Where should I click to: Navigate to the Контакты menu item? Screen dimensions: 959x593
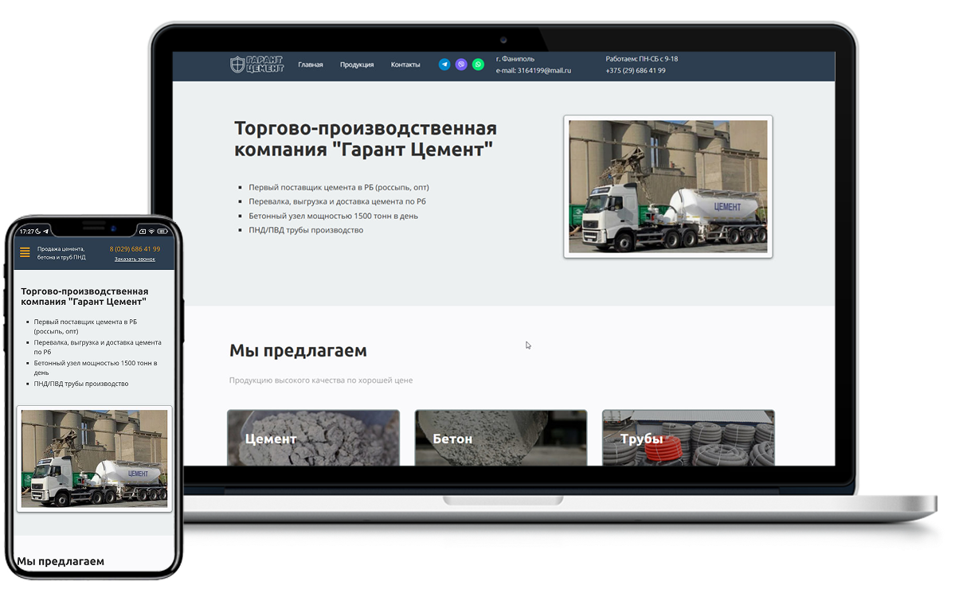coord(405,64)
